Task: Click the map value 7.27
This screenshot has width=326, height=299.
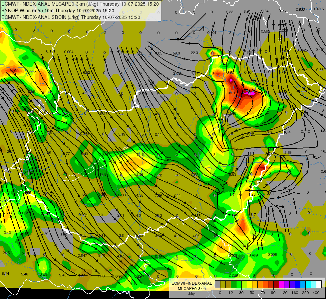Action: (14, 70)
